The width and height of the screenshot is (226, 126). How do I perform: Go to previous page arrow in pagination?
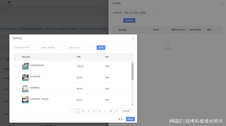coord(72,111)
